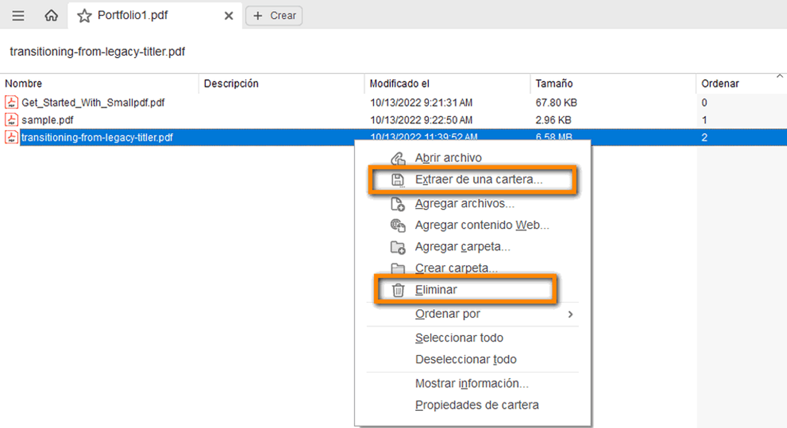Click the Abrir archivo icon
Image resolution: width=787 pixels, height=428 pixels.
click(398, 158)
